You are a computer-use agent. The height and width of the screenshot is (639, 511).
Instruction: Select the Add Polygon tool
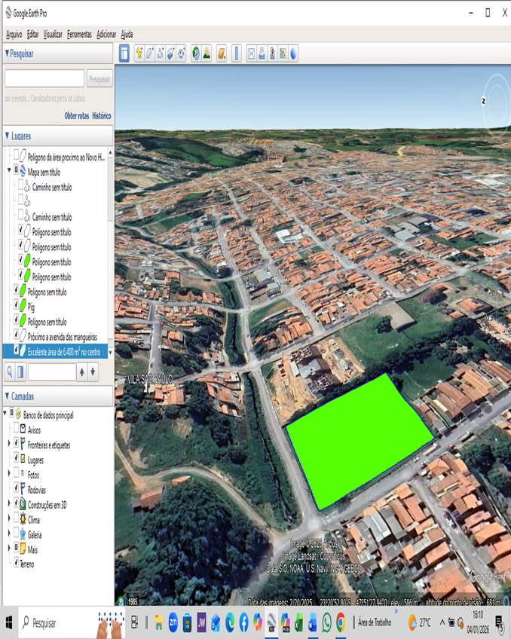point(150,54)
